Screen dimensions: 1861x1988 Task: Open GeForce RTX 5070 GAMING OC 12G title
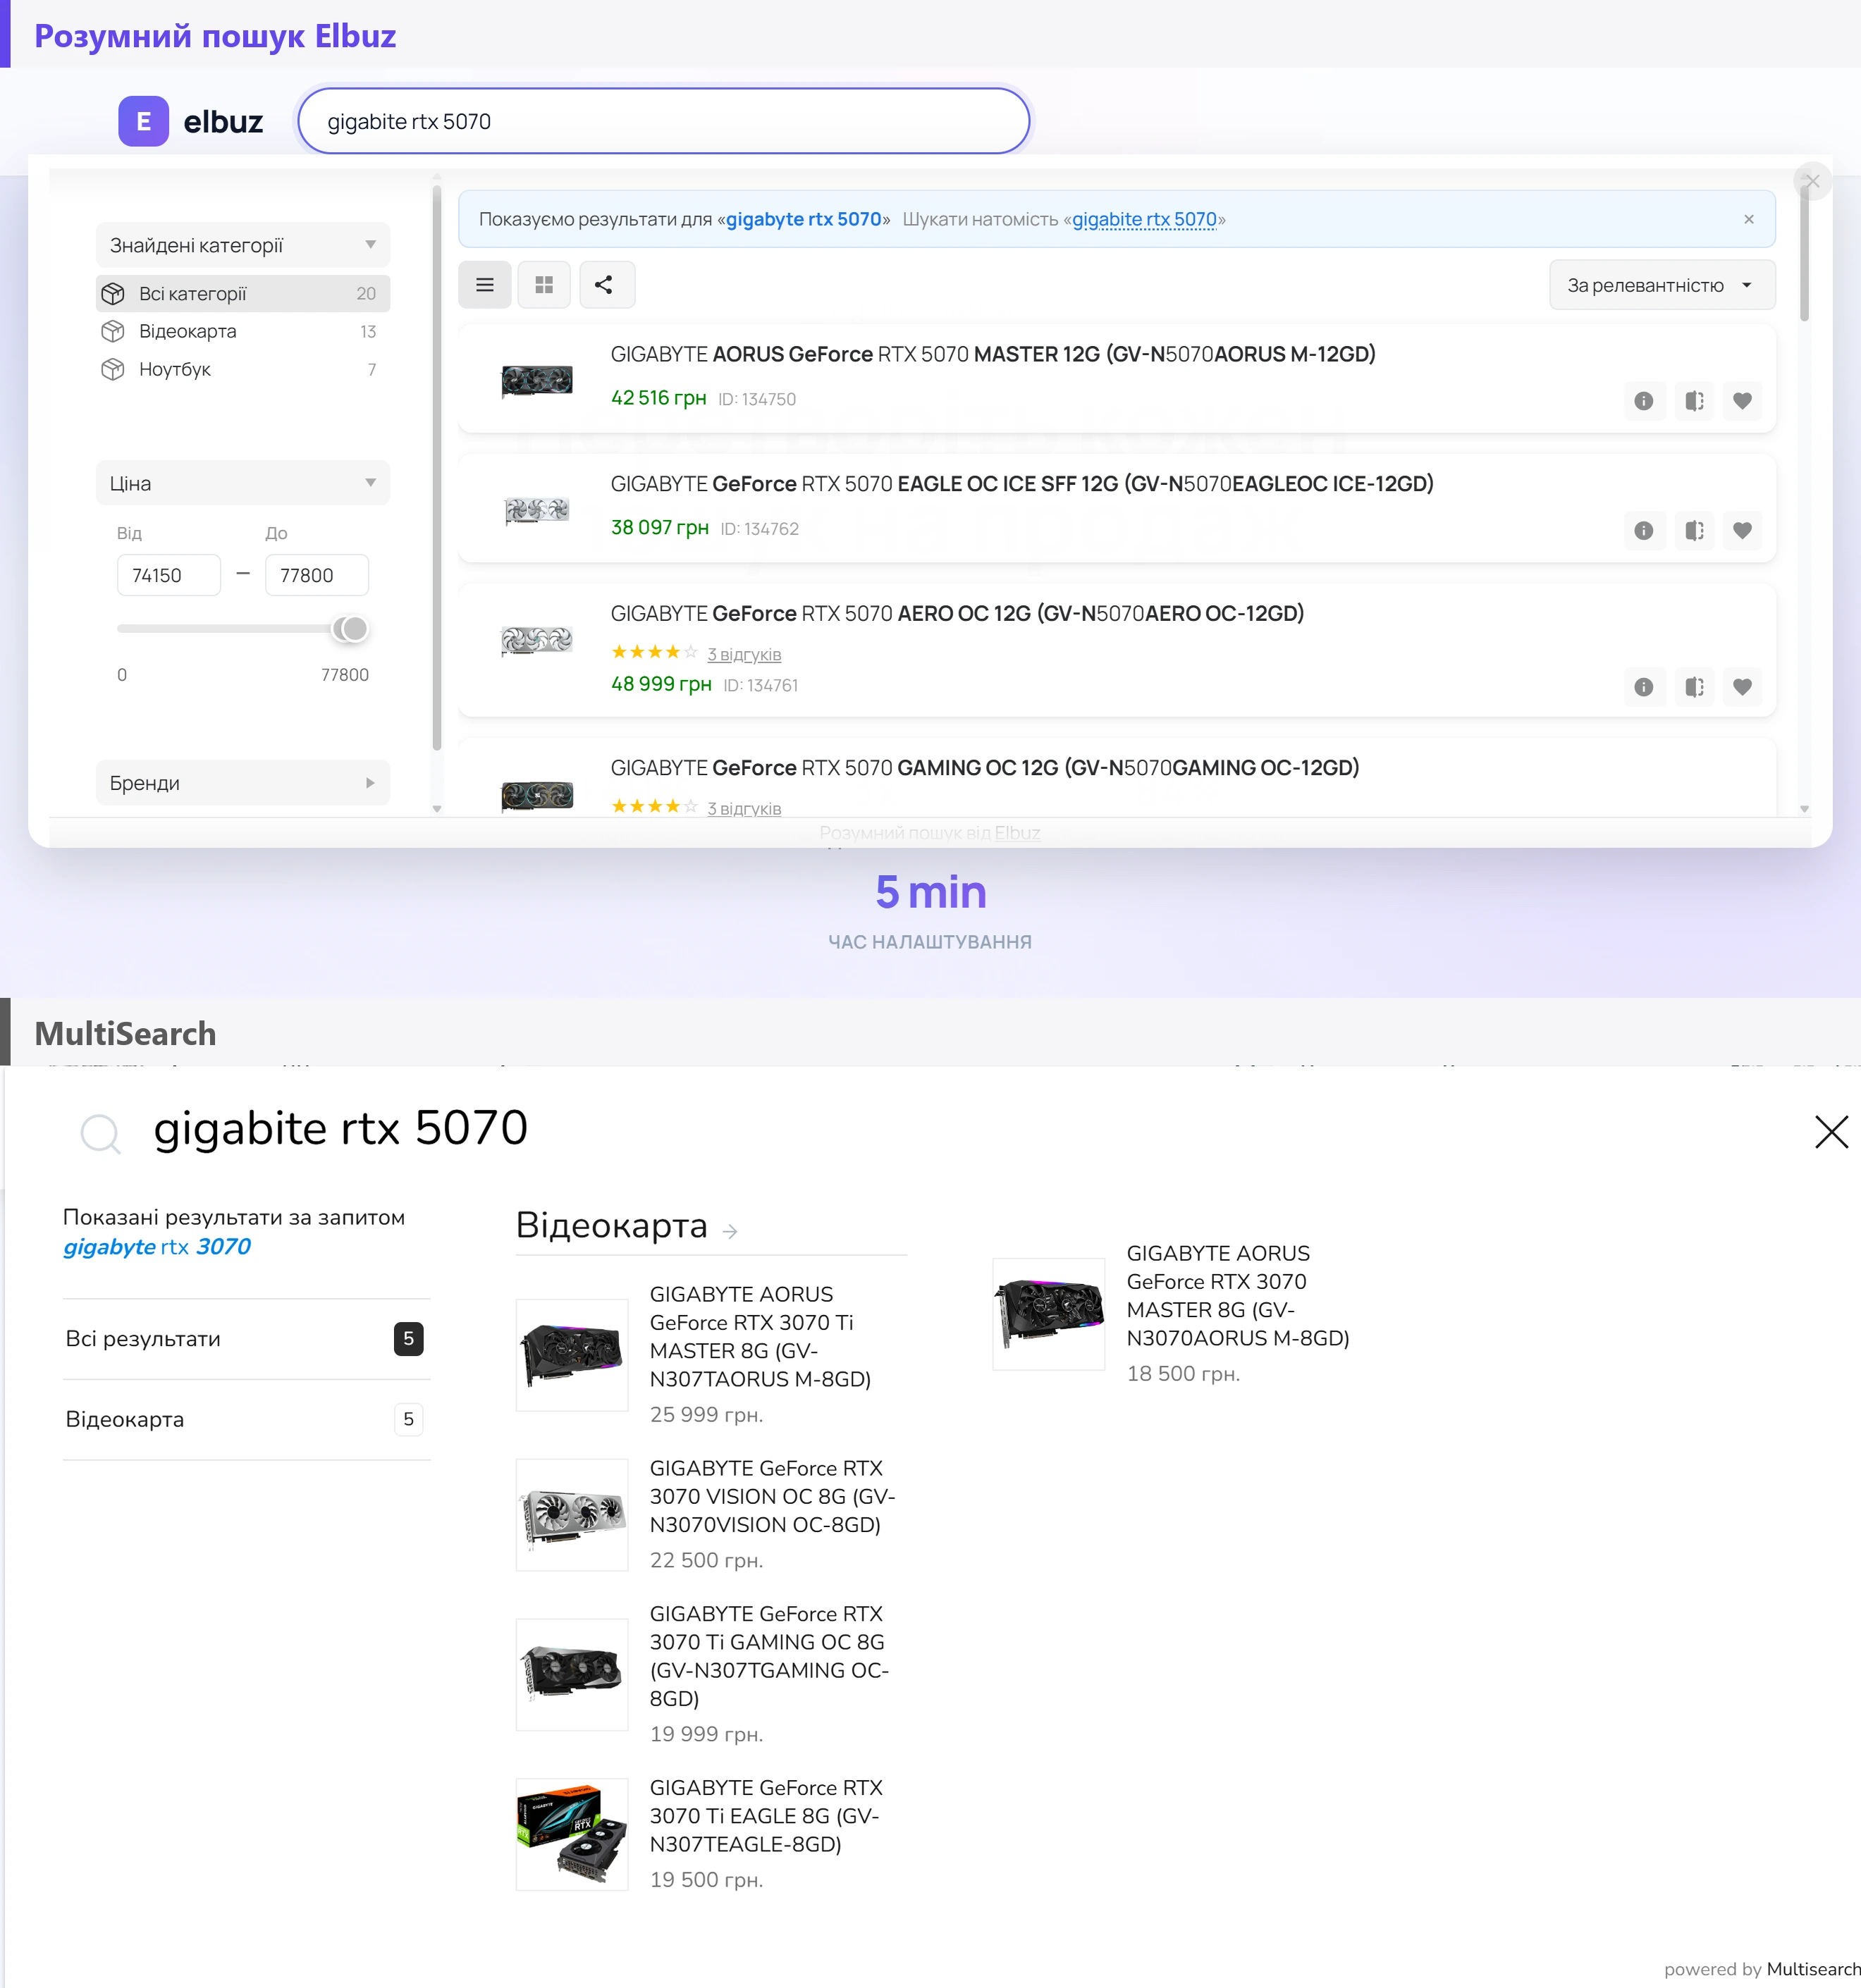pos(985,768)
